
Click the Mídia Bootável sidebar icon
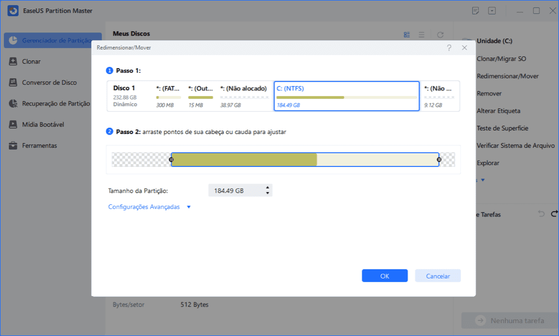[13, 124]
